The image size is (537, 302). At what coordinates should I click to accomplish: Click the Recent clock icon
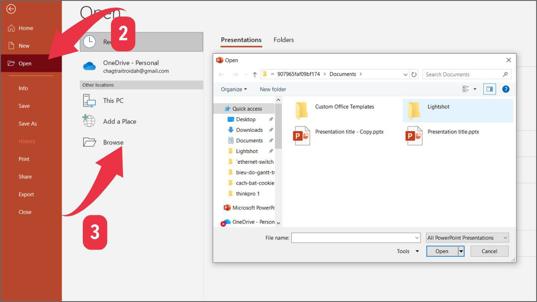(90, 42)
